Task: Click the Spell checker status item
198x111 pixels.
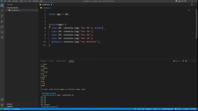Action: click(x=185, y=109)
